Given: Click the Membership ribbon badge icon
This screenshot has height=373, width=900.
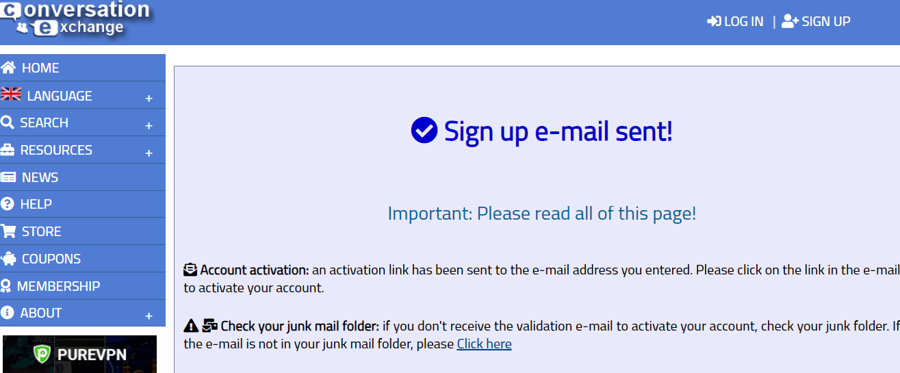Looking at the screenshot, I should coord(6,286).
